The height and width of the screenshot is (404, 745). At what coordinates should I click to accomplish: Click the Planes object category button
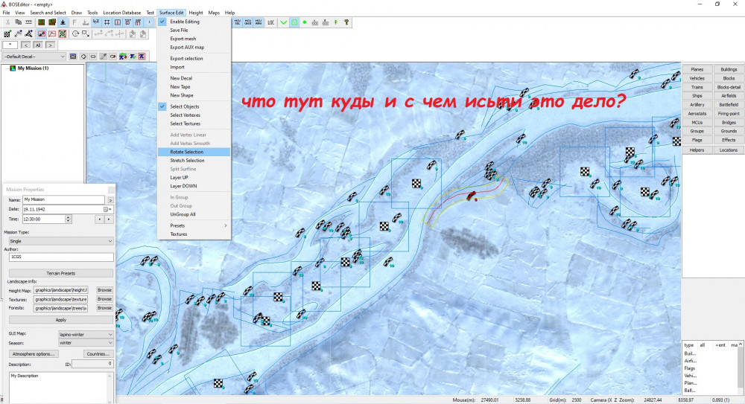[x=697, y=69]
